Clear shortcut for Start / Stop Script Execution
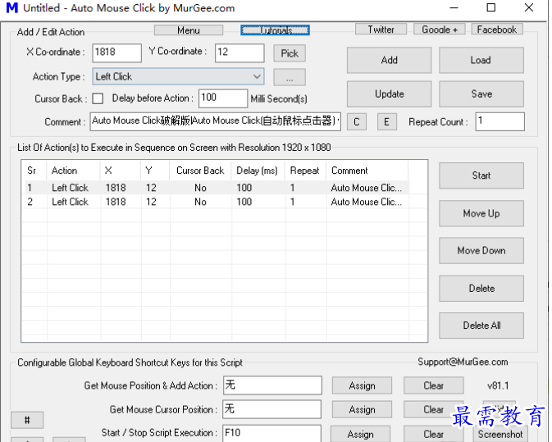Viewport: 552px width, 442px height. pos(433,434)
